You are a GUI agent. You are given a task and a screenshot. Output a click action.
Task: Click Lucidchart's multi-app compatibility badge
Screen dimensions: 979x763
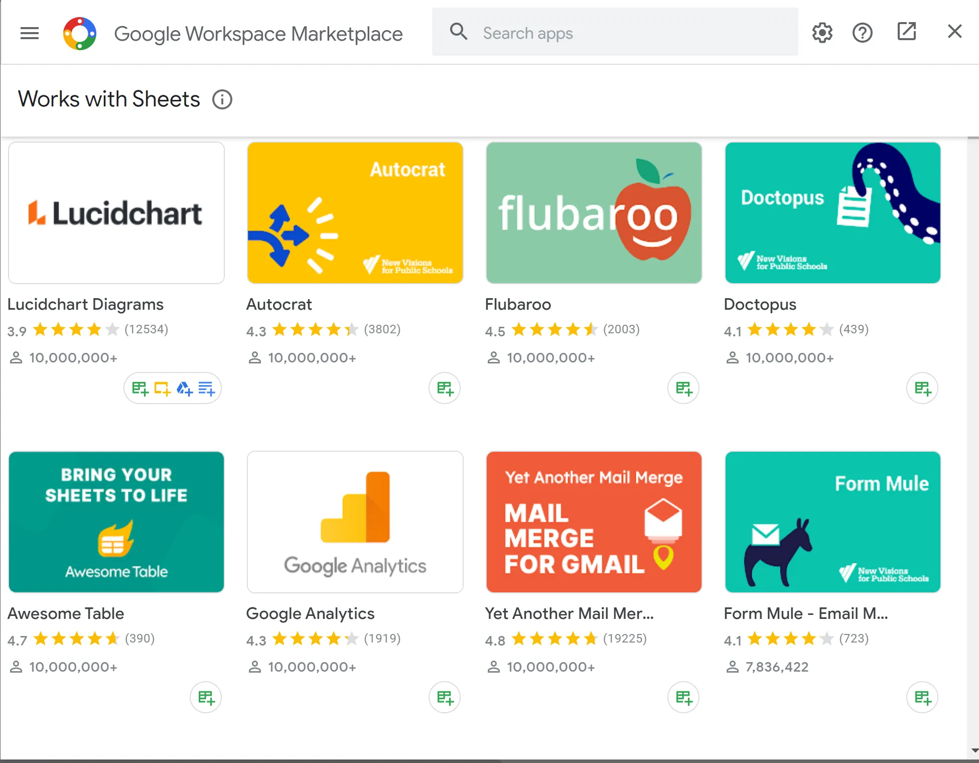[x=173, y=388]
